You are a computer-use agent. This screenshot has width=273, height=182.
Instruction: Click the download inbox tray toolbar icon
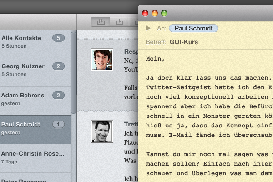[119, 22]
